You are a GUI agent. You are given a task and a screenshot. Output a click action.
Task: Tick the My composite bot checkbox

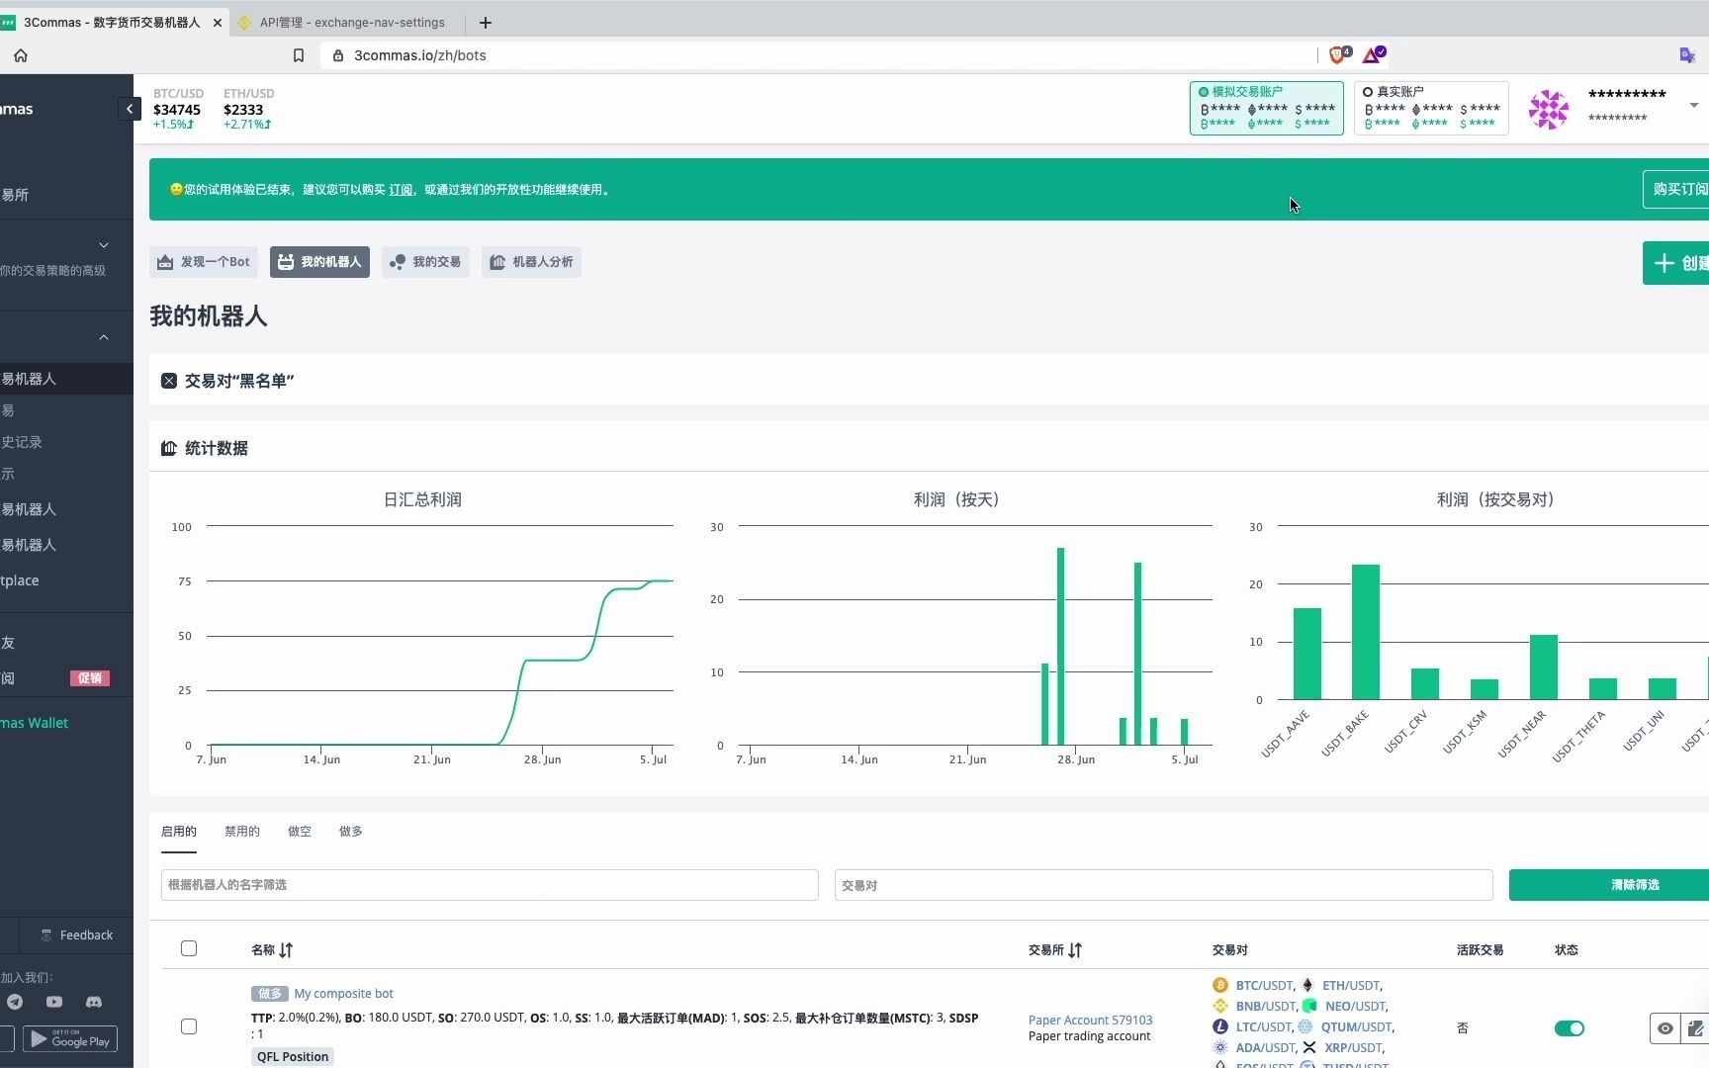pos(189,1026)
